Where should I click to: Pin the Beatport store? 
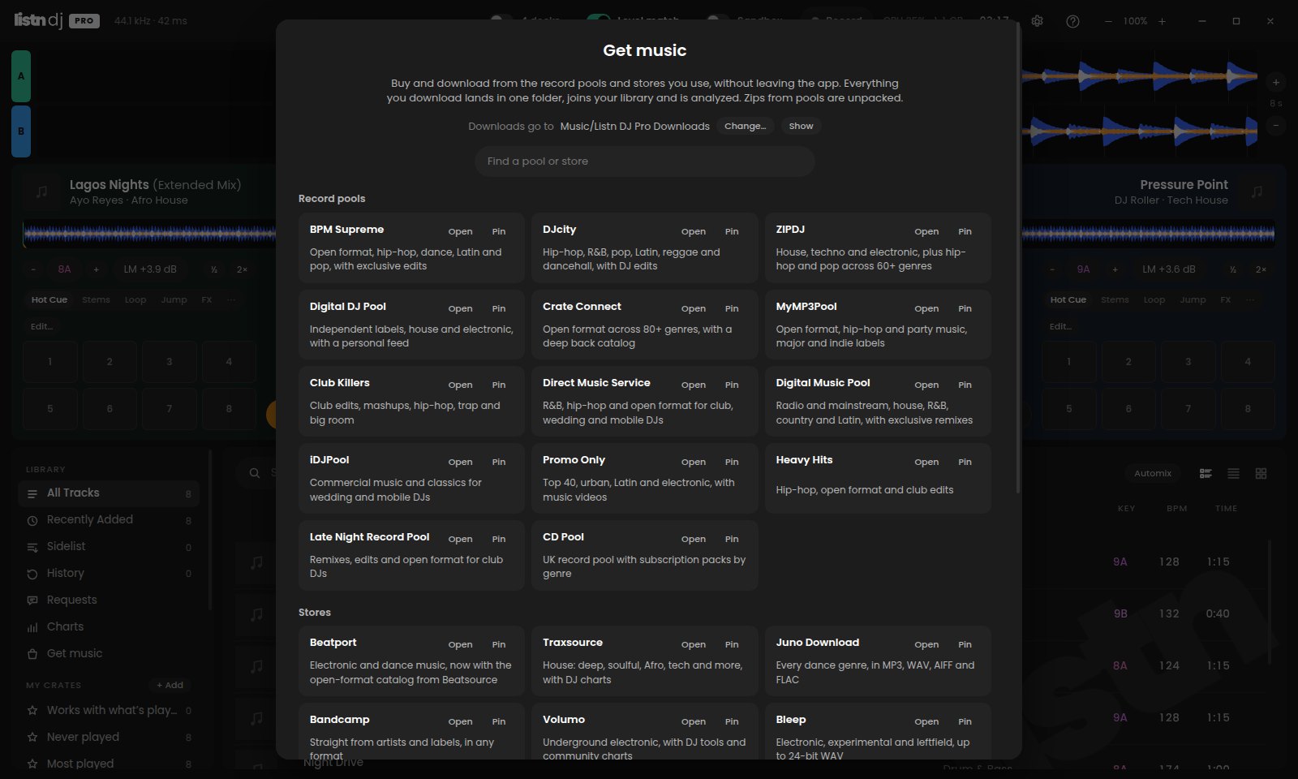click(499, 644)
